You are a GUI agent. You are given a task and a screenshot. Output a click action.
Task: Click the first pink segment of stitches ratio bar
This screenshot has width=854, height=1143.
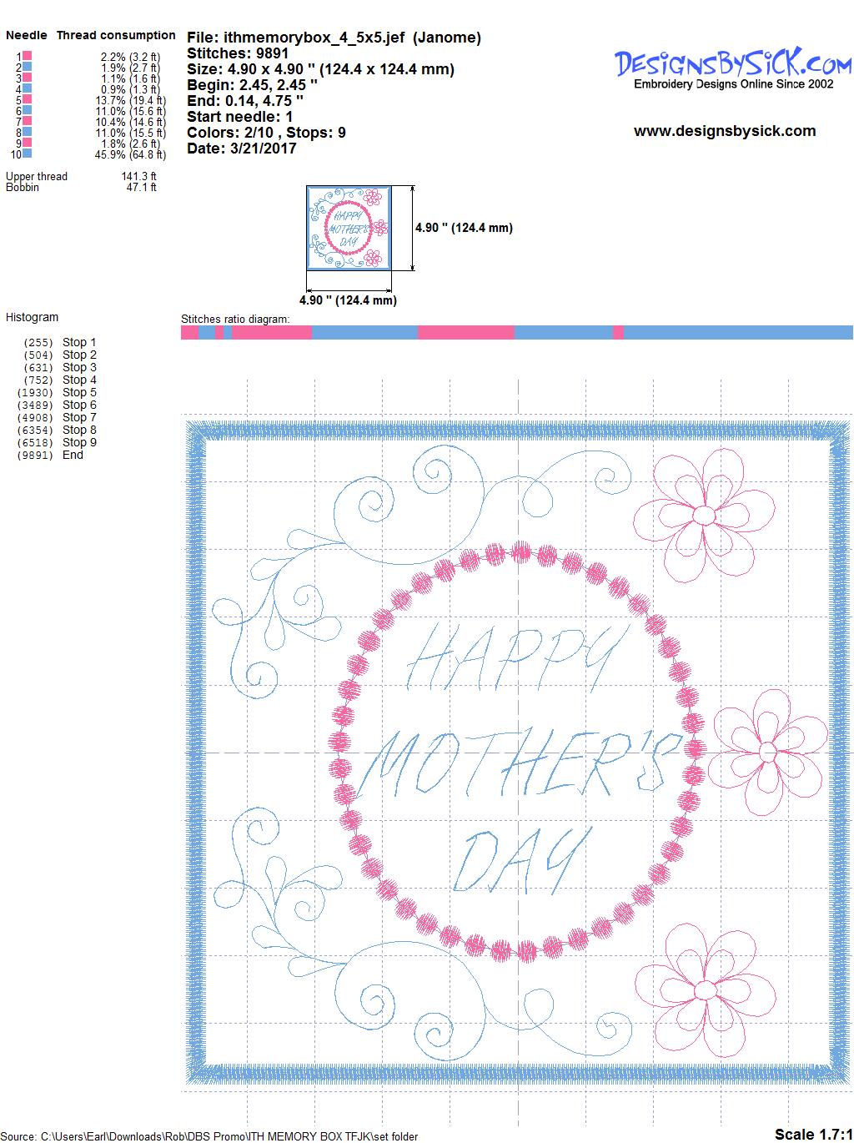189,333
